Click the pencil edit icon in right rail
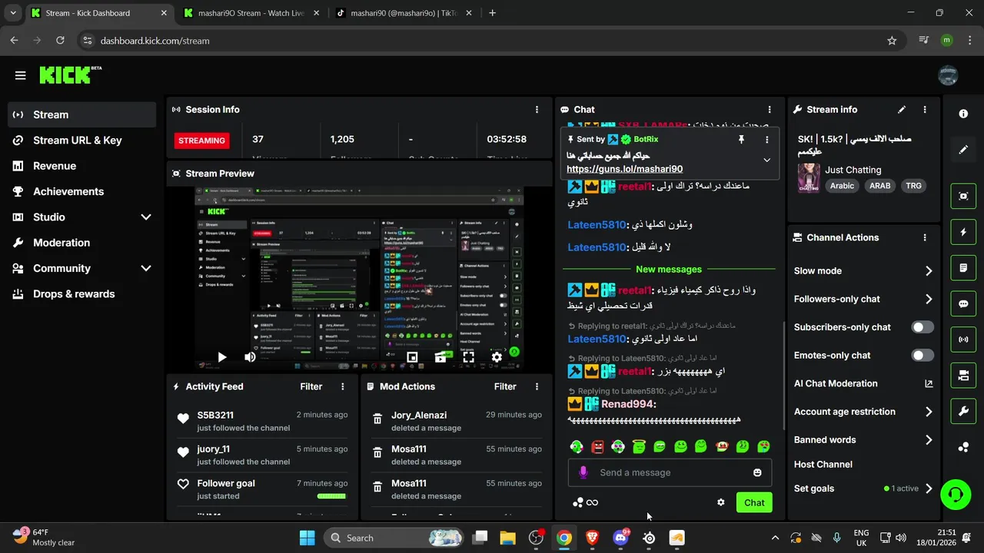Image resolution: width=984 pixels, height=553 pixels. [963, 150]
